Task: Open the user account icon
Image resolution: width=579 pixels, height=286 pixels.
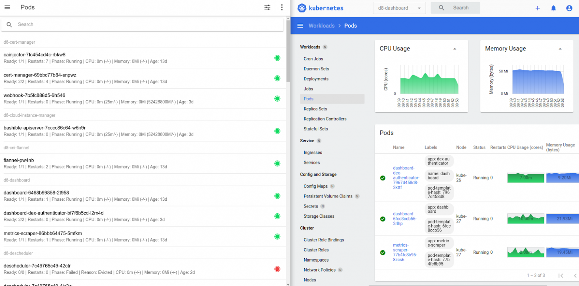Action: (x=569, y=8)
